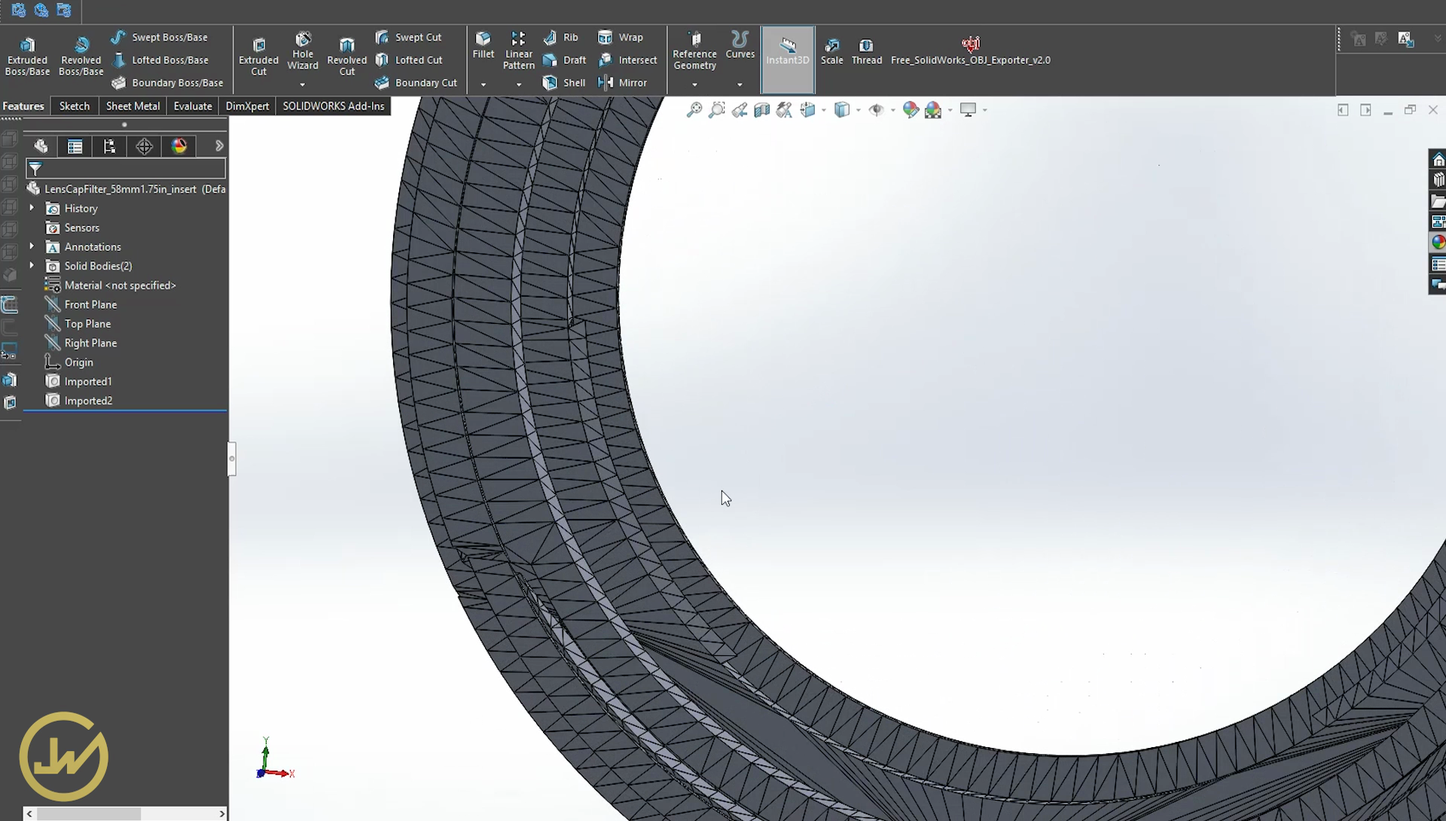The image size is (1446, 821).
Task: Expand the History folder in tree
Action: [x=32, y=208]
